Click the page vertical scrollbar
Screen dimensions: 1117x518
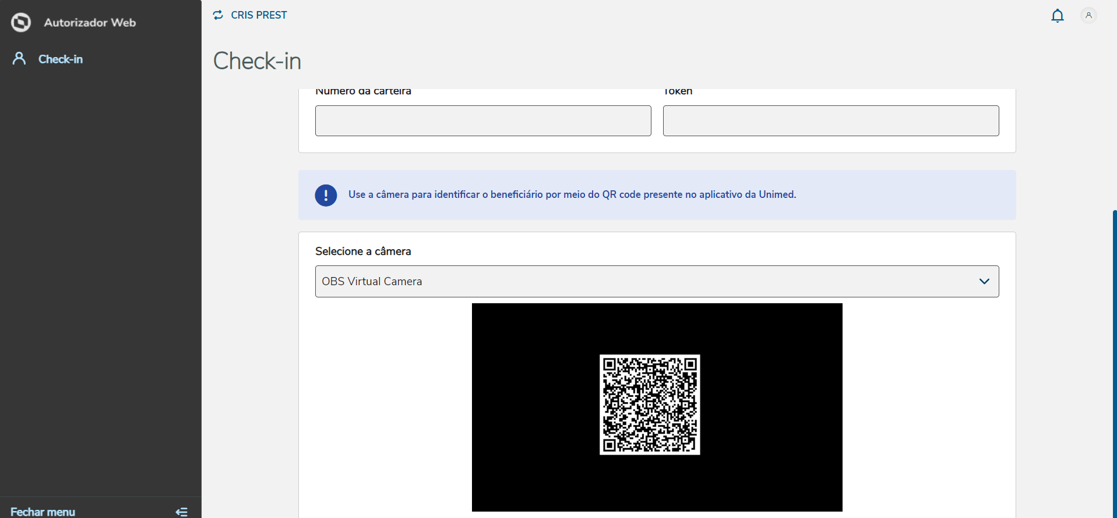point(1114,364)
